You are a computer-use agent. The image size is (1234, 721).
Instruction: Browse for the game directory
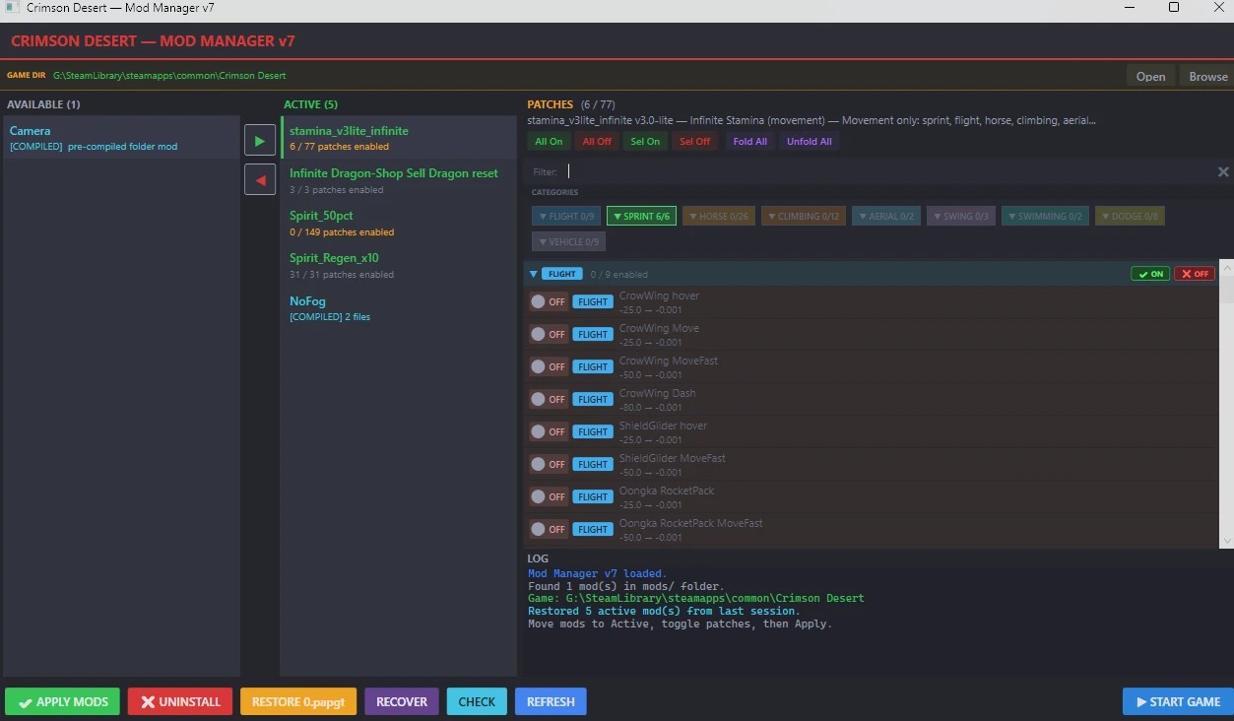pos(1207,76)
